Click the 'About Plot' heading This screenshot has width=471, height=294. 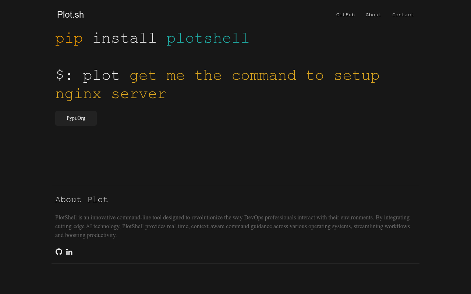tap(82, 200)
